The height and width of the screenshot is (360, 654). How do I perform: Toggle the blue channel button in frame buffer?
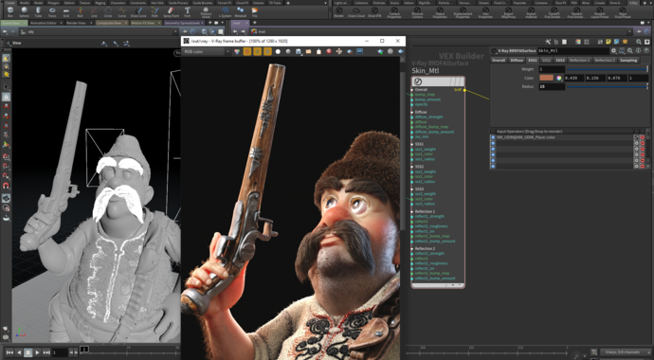pyautogui.click(x=267, y=51)
